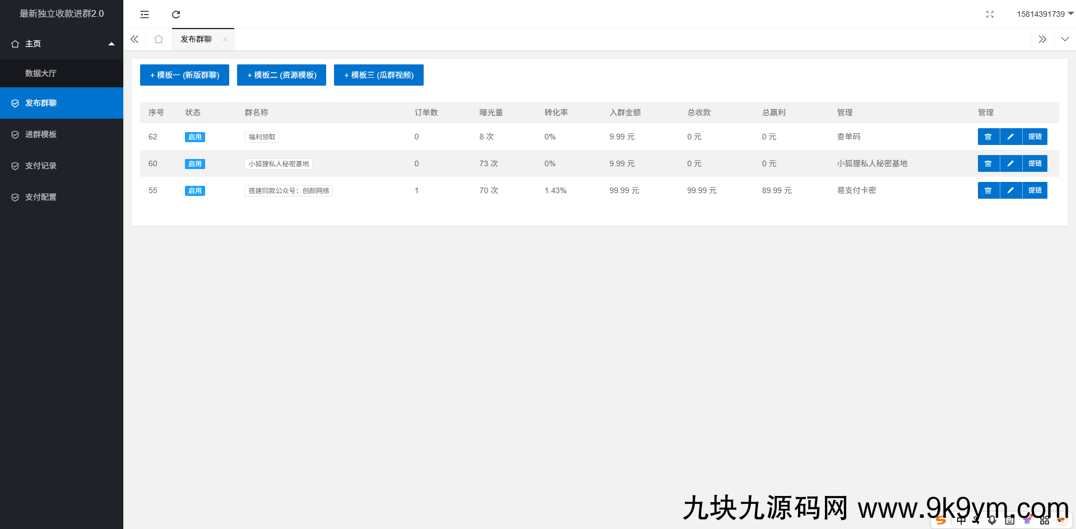Switch to the 发布群聊 tab
The image size is (1076, 529).
(195, 39)
